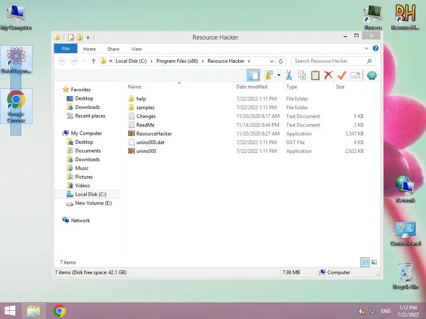Click the Properties icon in title bar
Viewport: 426px width, 319px height.
(x=71, y=37)
